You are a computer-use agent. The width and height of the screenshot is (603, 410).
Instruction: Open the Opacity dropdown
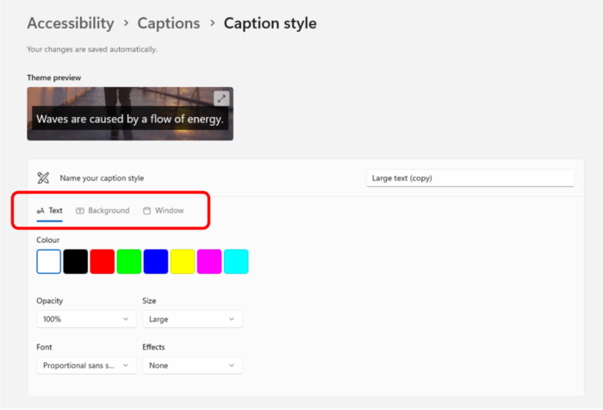(86, 320)
